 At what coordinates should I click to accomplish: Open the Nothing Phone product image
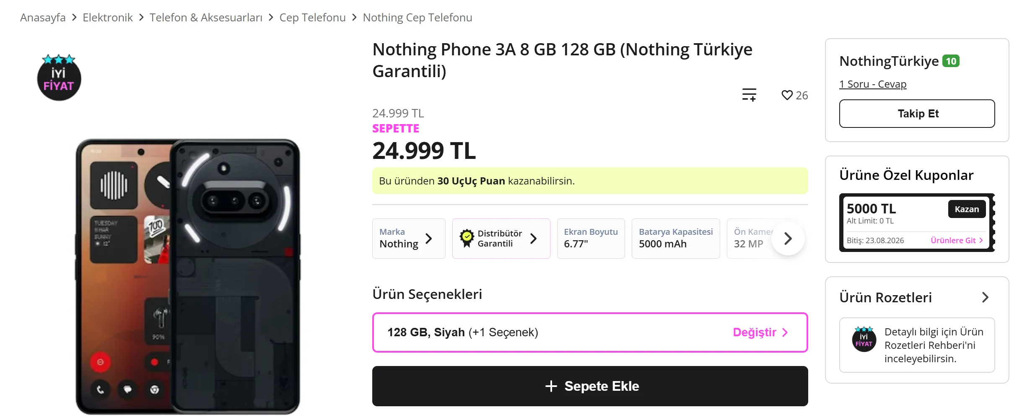pyautogui.click(x=188, y=277)
